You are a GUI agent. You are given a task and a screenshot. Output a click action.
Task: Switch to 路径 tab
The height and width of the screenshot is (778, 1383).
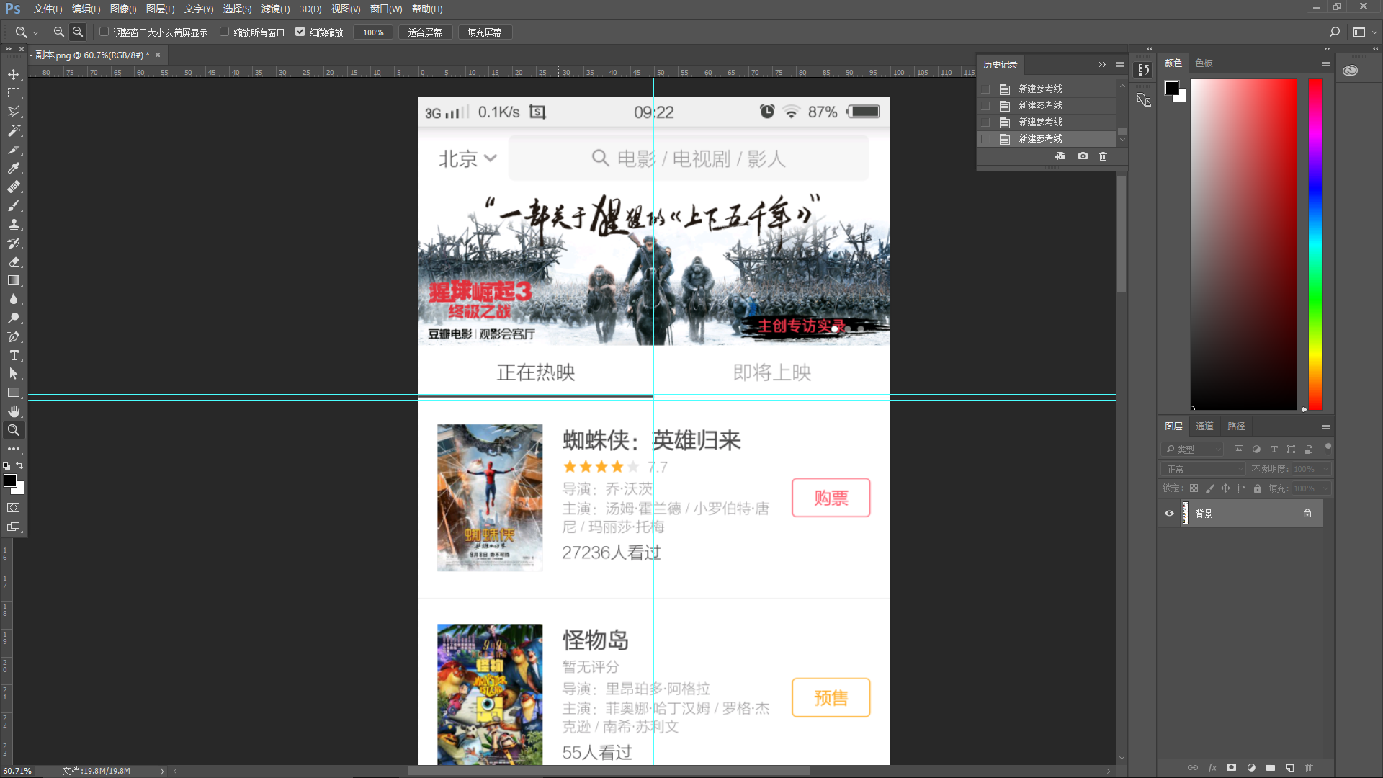1236,426
